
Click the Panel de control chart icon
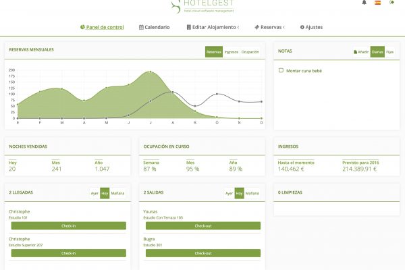(x=82, y=27)
